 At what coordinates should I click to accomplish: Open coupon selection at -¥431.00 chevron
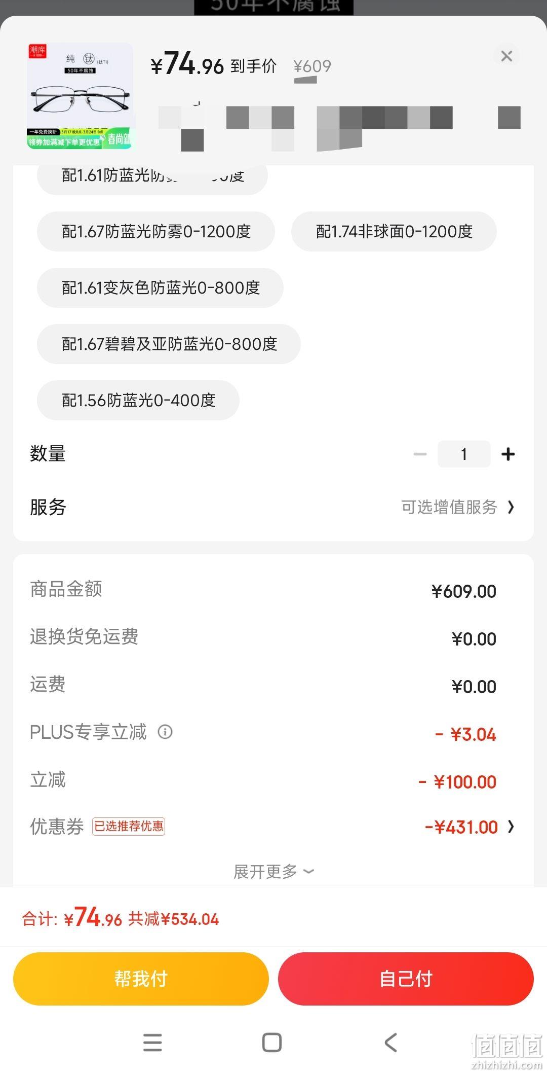tap(511, 827)
